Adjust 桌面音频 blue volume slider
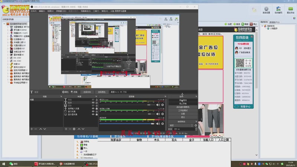 (127, 124)
